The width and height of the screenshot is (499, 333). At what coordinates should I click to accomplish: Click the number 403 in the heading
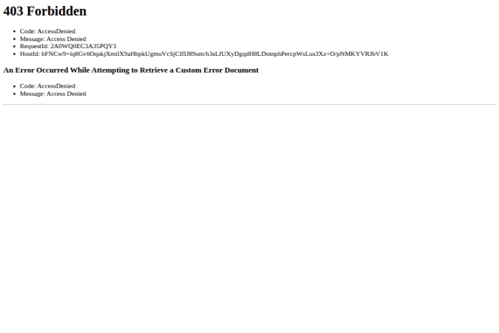(x=13, y=11)
